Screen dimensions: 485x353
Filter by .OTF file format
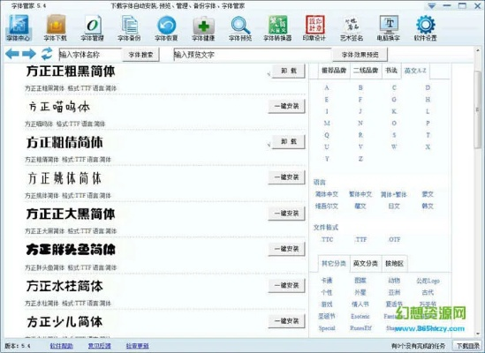(394, 239)
